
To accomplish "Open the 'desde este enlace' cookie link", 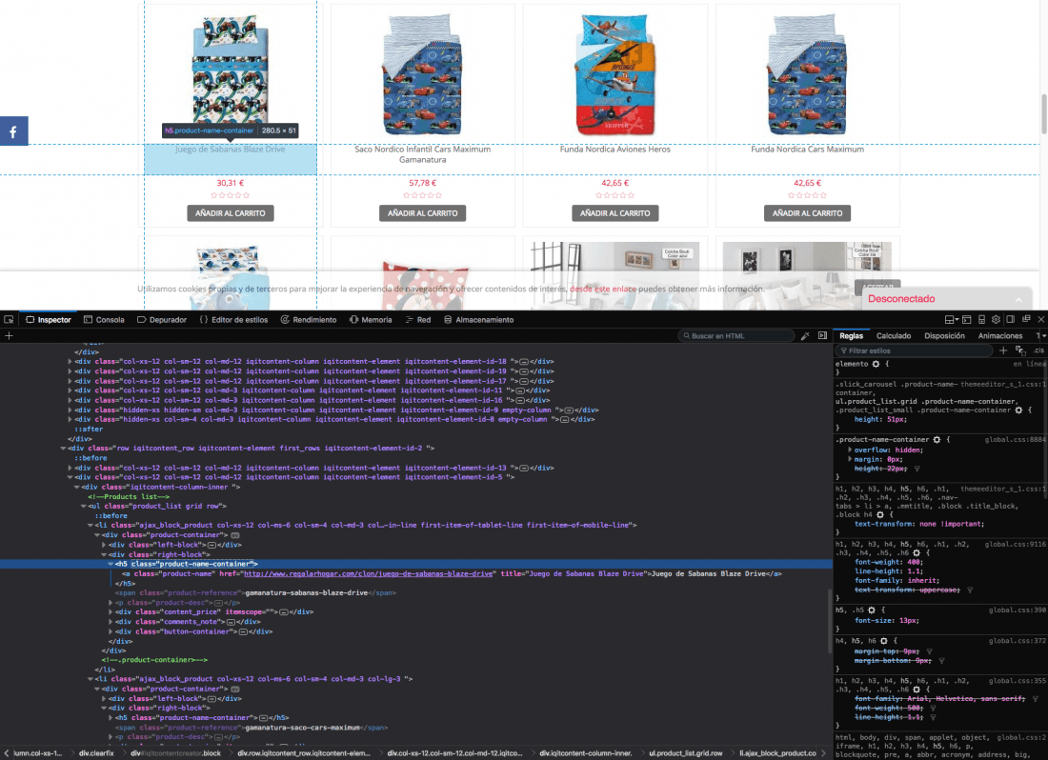I will pyautogui.click(x=603, y=290).
